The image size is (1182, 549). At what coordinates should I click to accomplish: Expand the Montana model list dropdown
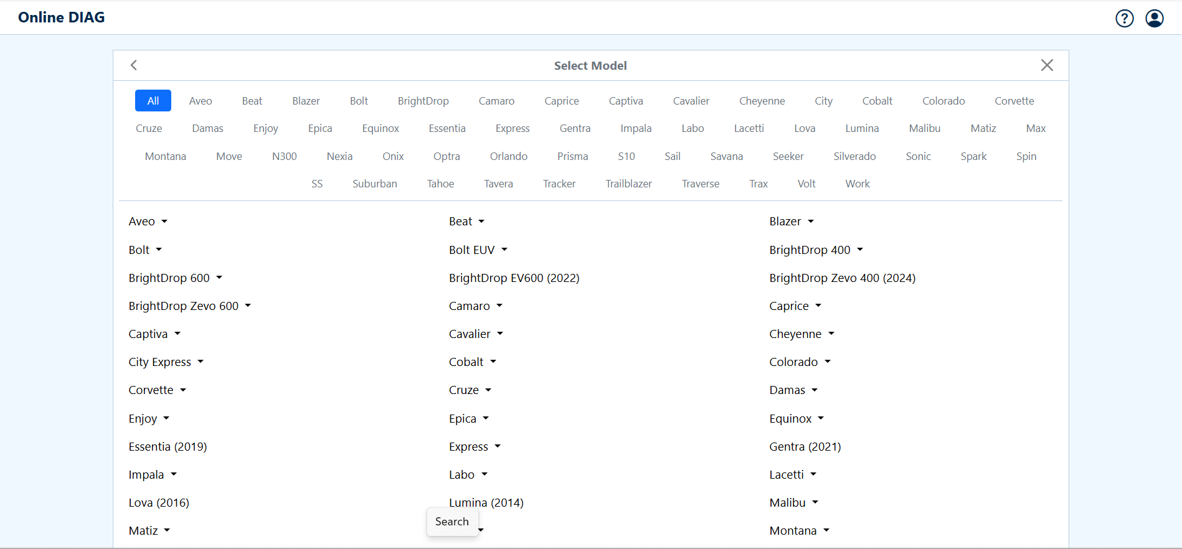click(x=800, y=530)
